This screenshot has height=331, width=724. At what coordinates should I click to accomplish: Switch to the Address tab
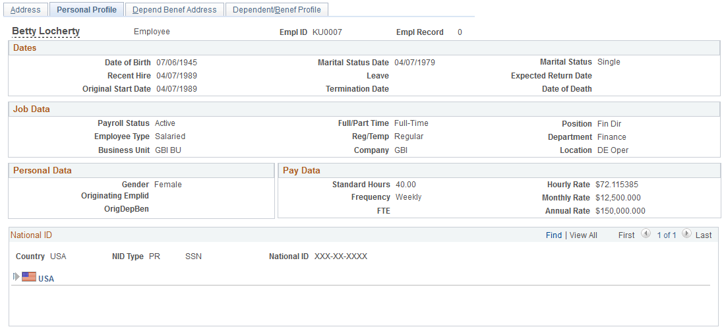pos(26,10)
